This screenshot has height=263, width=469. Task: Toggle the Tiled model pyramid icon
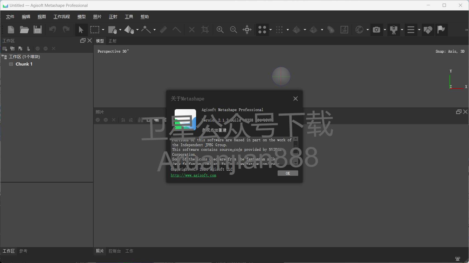(314, 29)
